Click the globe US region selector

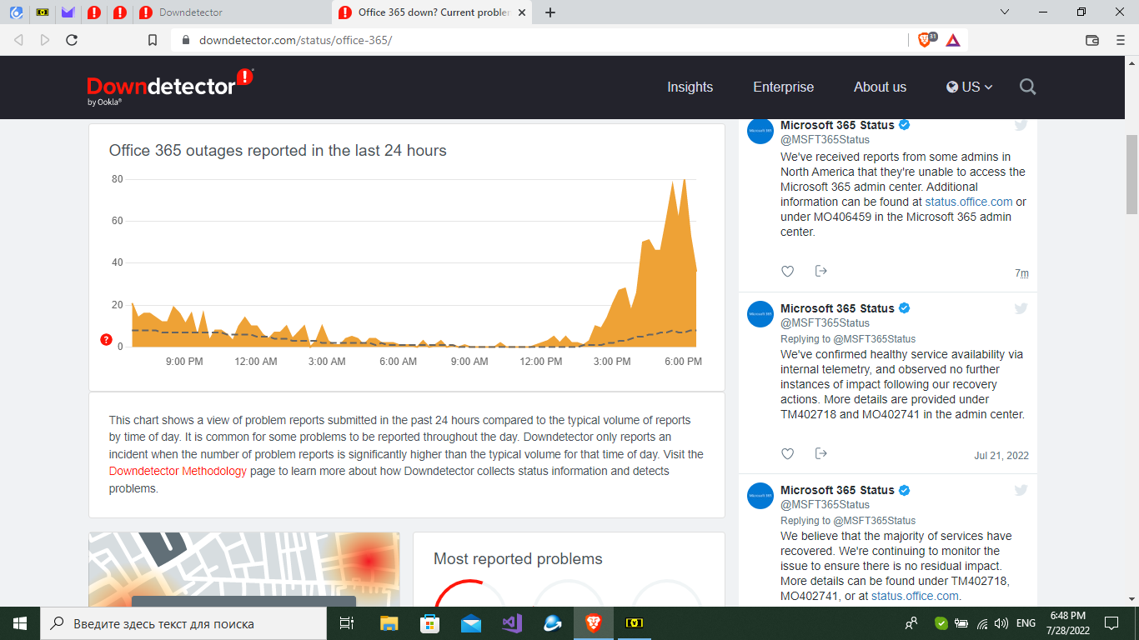pyautogui.click(x=969, y=87)
